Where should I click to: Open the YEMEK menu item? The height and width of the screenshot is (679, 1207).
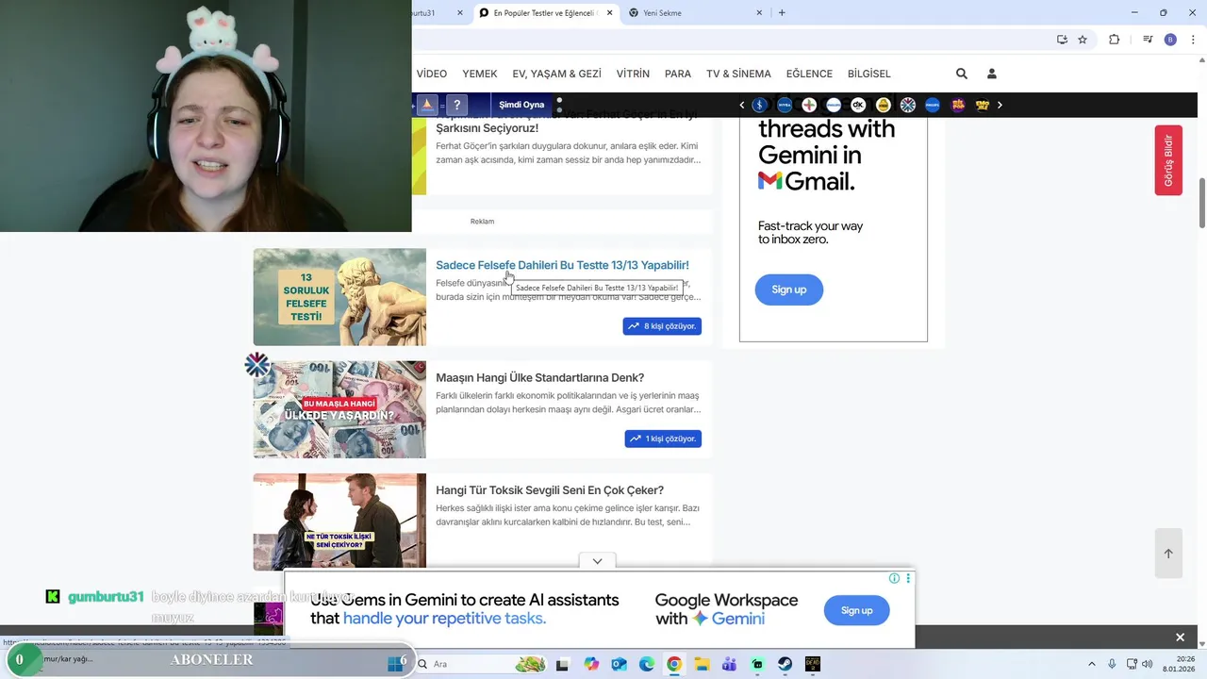[x=480, y=74]
